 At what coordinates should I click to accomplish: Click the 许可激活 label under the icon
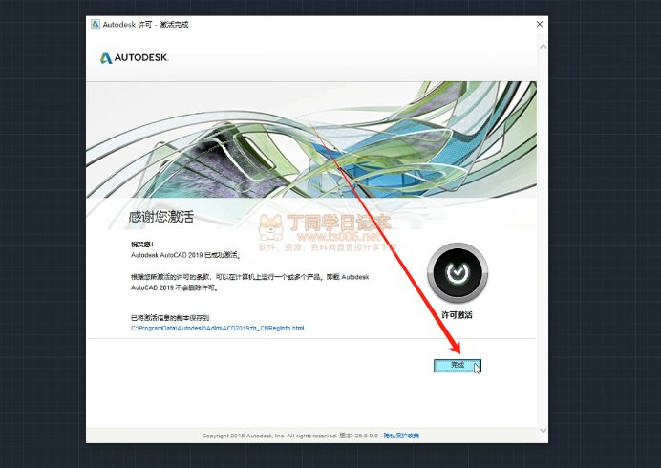pyautogui.click(x=457, y=315)
